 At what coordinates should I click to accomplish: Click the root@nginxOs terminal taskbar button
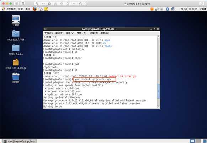coord(20,141)
